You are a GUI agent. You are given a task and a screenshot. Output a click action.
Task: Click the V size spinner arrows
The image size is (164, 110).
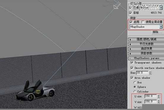(x=158, y=101)
